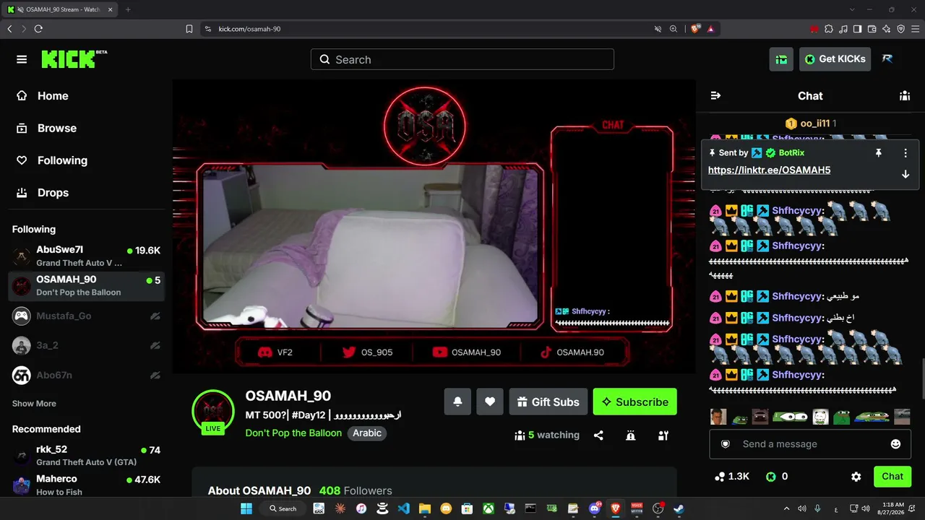Reload the page
The image size is (925, 520).
[38, 29]
